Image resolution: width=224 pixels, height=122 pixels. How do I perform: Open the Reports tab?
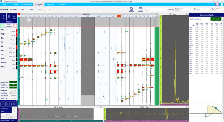(x=50, y=5)
